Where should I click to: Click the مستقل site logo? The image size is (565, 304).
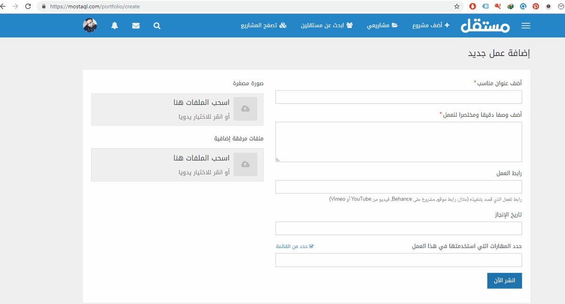484,26
